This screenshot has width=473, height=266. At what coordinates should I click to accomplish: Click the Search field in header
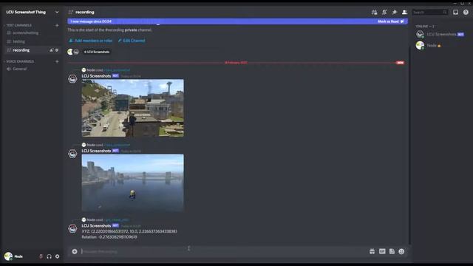point(430,12)
